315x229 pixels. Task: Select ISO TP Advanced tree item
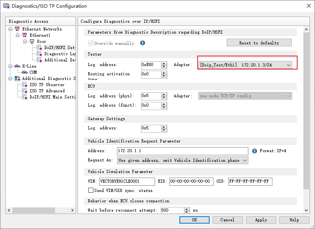47,91
